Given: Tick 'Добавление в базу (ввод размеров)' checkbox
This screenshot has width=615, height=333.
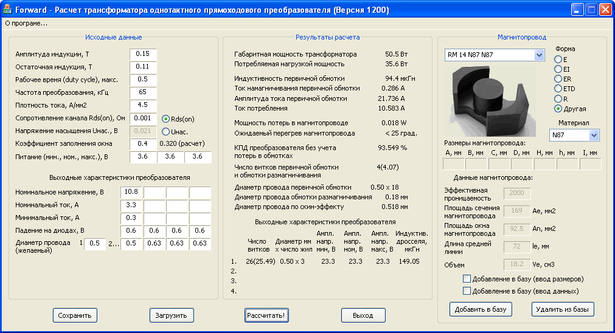Looking at the screenshot, I should click(x=467, y=279).
